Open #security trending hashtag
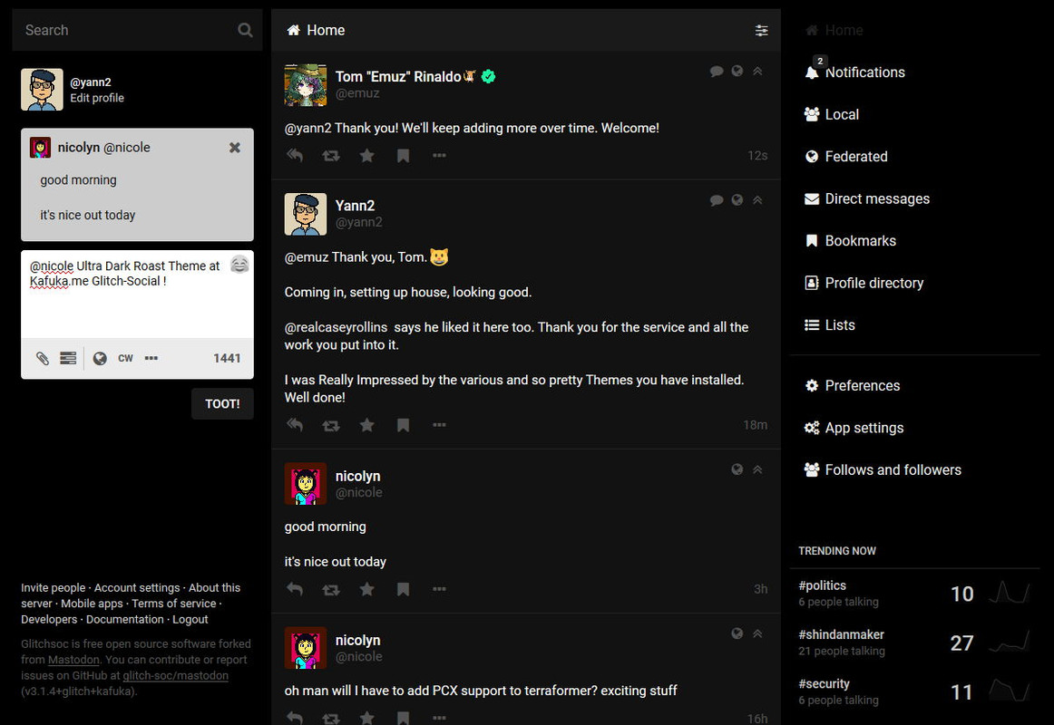Screen dimensions: 1054x725 pyautogui.click(x=824, y=684)
